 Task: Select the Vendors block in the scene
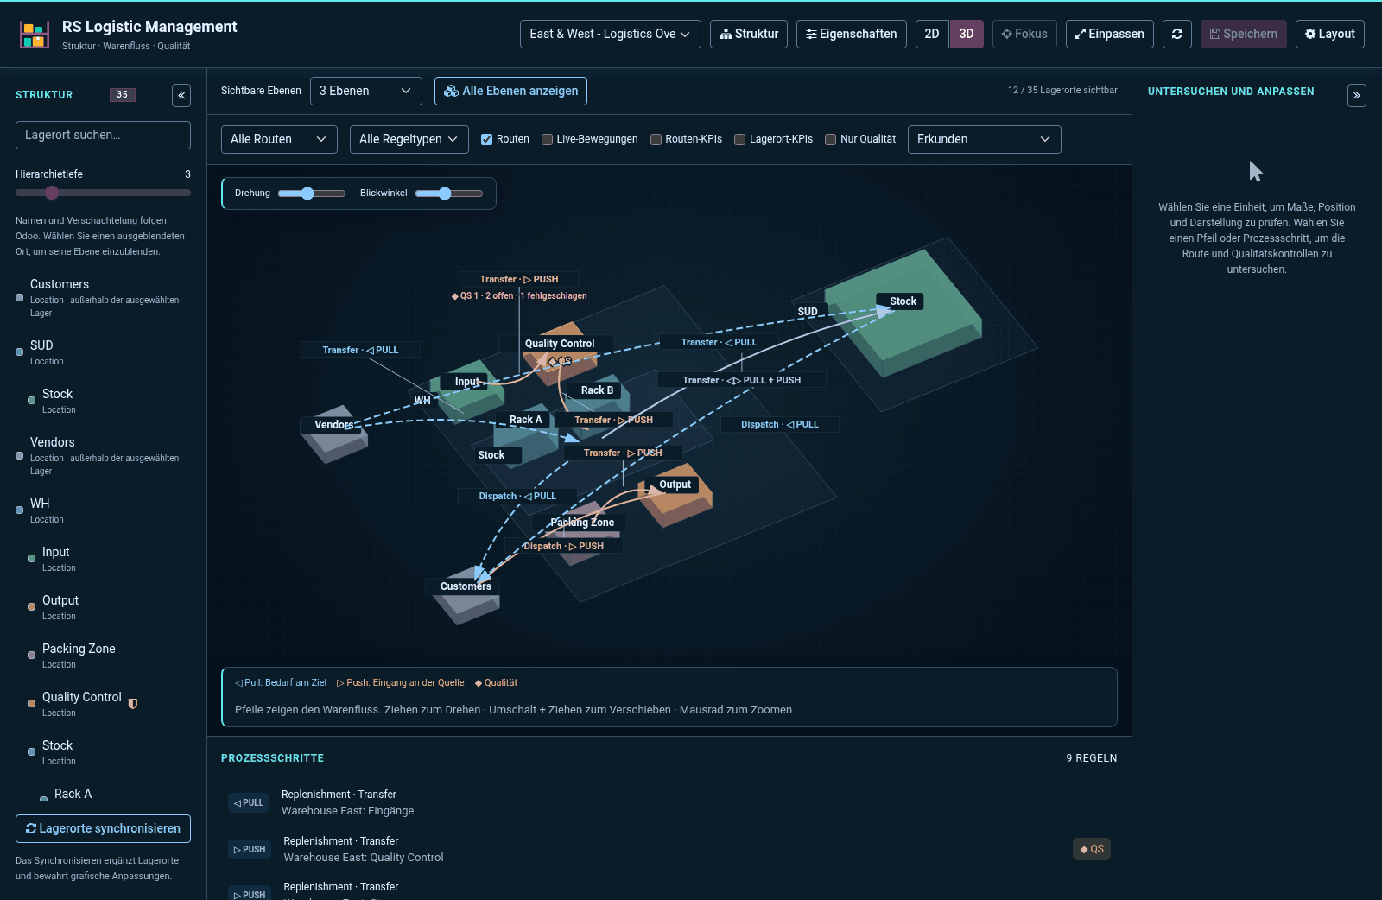point(334,425)
